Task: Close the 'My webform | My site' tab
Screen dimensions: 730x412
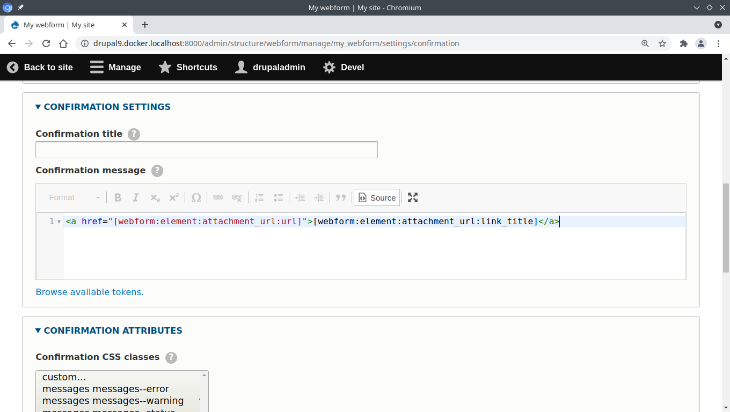Action: coord(125,25)
